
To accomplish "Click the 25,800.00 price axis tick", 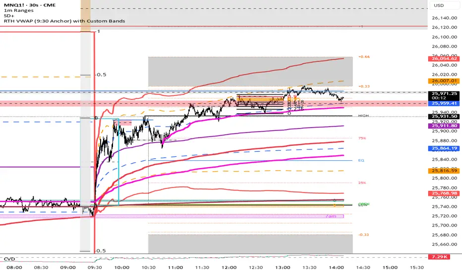I will click(x=444, y=178).
